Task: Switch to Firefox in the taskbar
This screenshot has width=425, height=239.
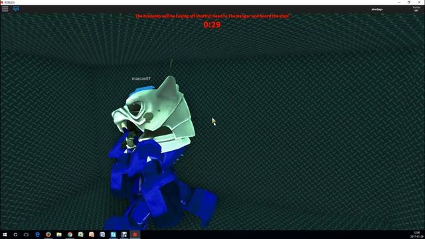Action: pos(48,234)
